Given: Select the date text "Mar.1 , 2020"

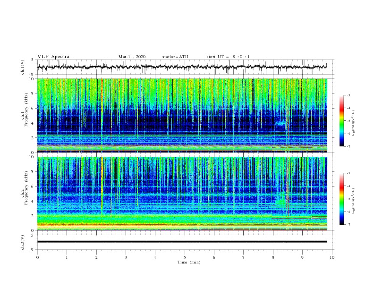Looking at the screenshot, I should click(132, 57).
